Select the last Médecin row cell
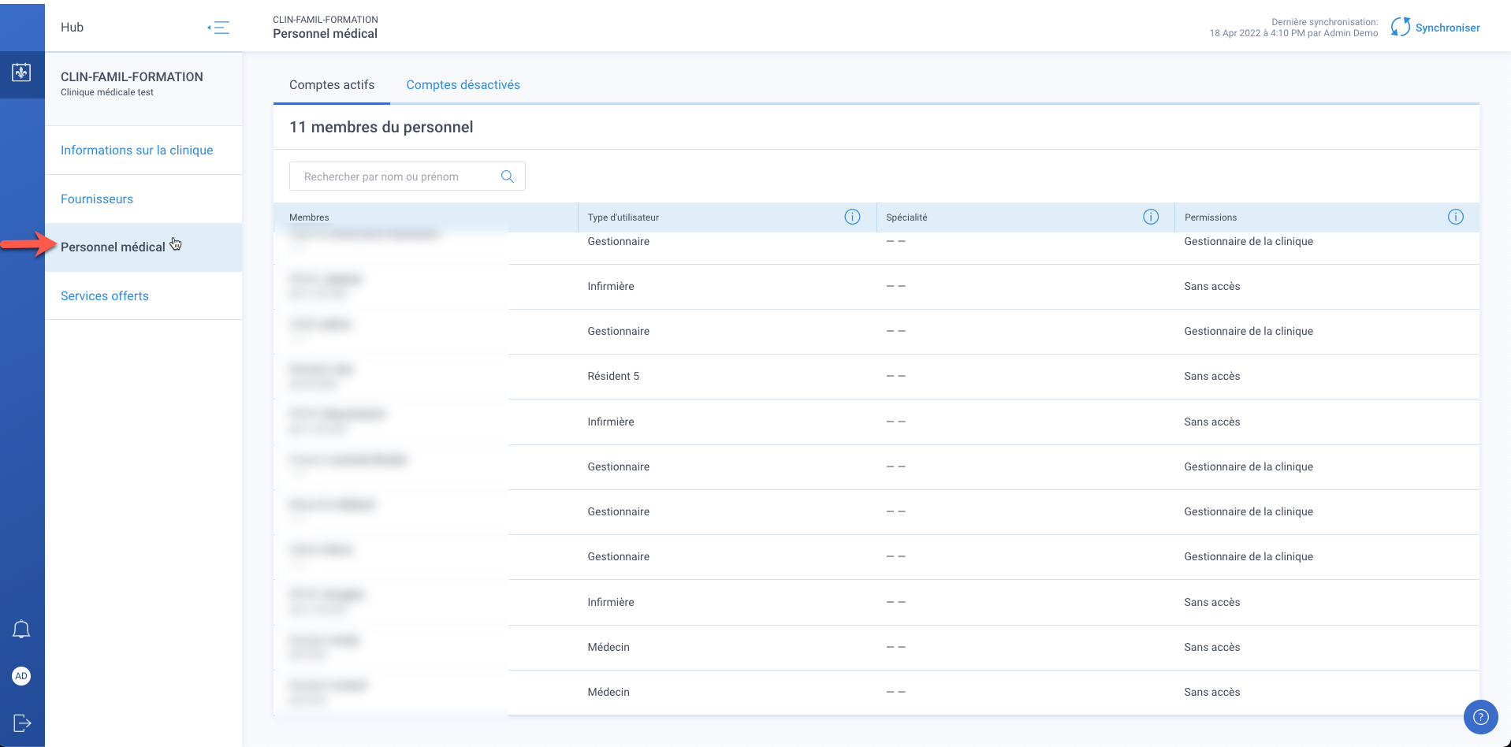The width and height of the screenshot is (1511, 747). pyautogui.click(x=608, y=693)
